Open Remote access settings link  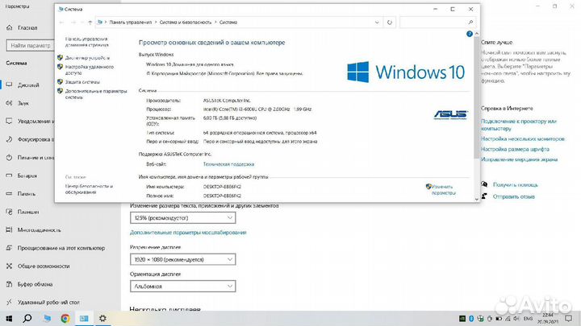pos(90,70)
